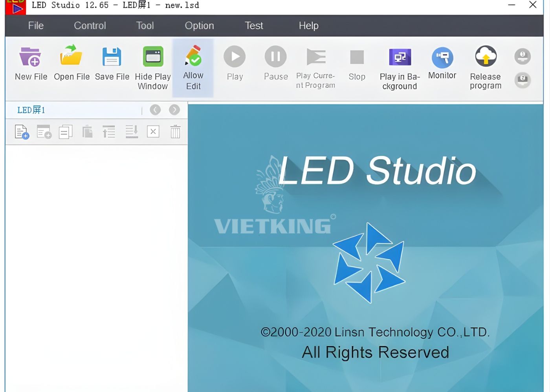
Task: Click the move program down icon
Action: click(x=132, y=131)
